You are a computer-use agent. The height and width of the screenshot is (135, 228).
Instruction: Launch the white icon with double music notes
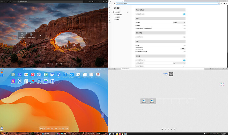pyautogui.click(x=26, y=81)
